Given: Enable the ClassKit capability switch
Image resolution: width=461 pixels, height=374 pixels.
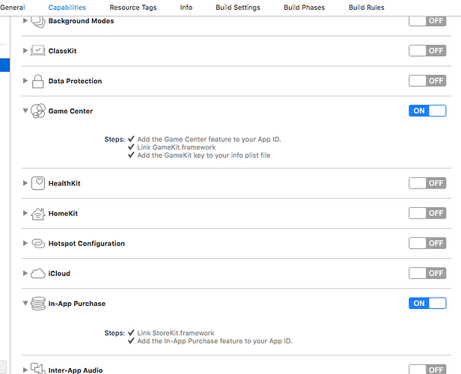Looking at the screenshot, I should 427,51.
